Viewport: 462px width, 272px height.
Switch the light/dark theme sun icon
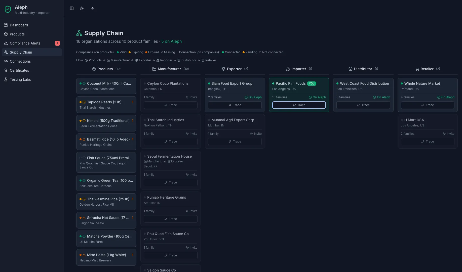point(82,8)
